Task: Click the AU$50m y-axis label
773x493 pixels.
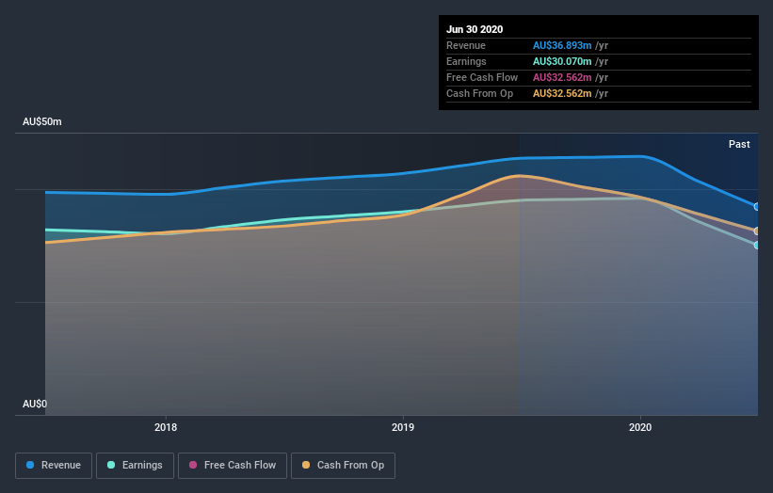Action: tap(42, 121)
